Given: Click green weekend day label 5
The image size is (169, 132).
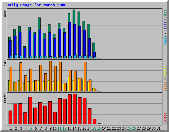Looking at the screenshot, I should click(x=31, y=128).
